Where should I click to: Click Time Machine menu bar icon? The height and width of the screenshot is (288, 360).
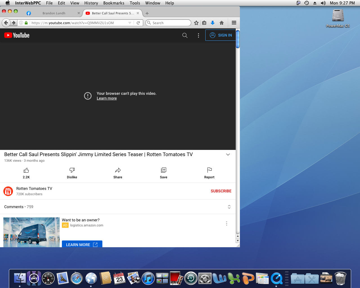click(307, 3)
